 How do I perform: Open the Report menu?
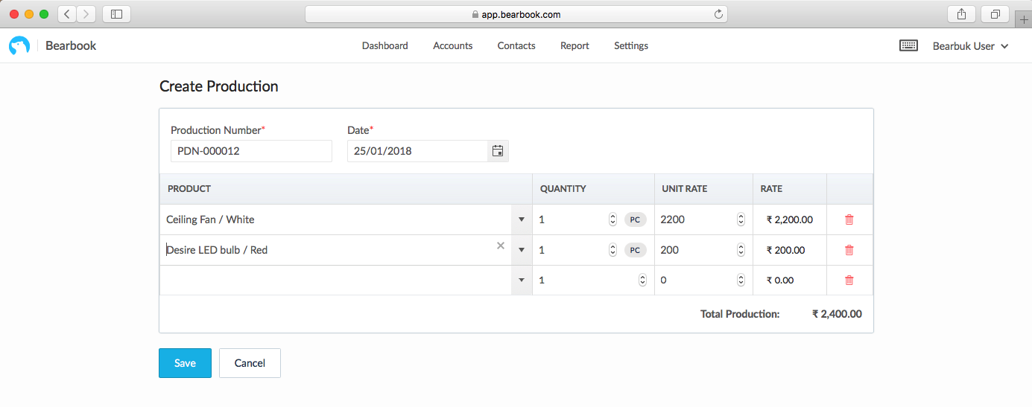click(574, 45)
